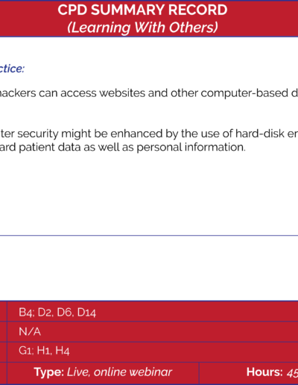
Task: Click the line about hackers accessing websites
Action: point(149,93)
